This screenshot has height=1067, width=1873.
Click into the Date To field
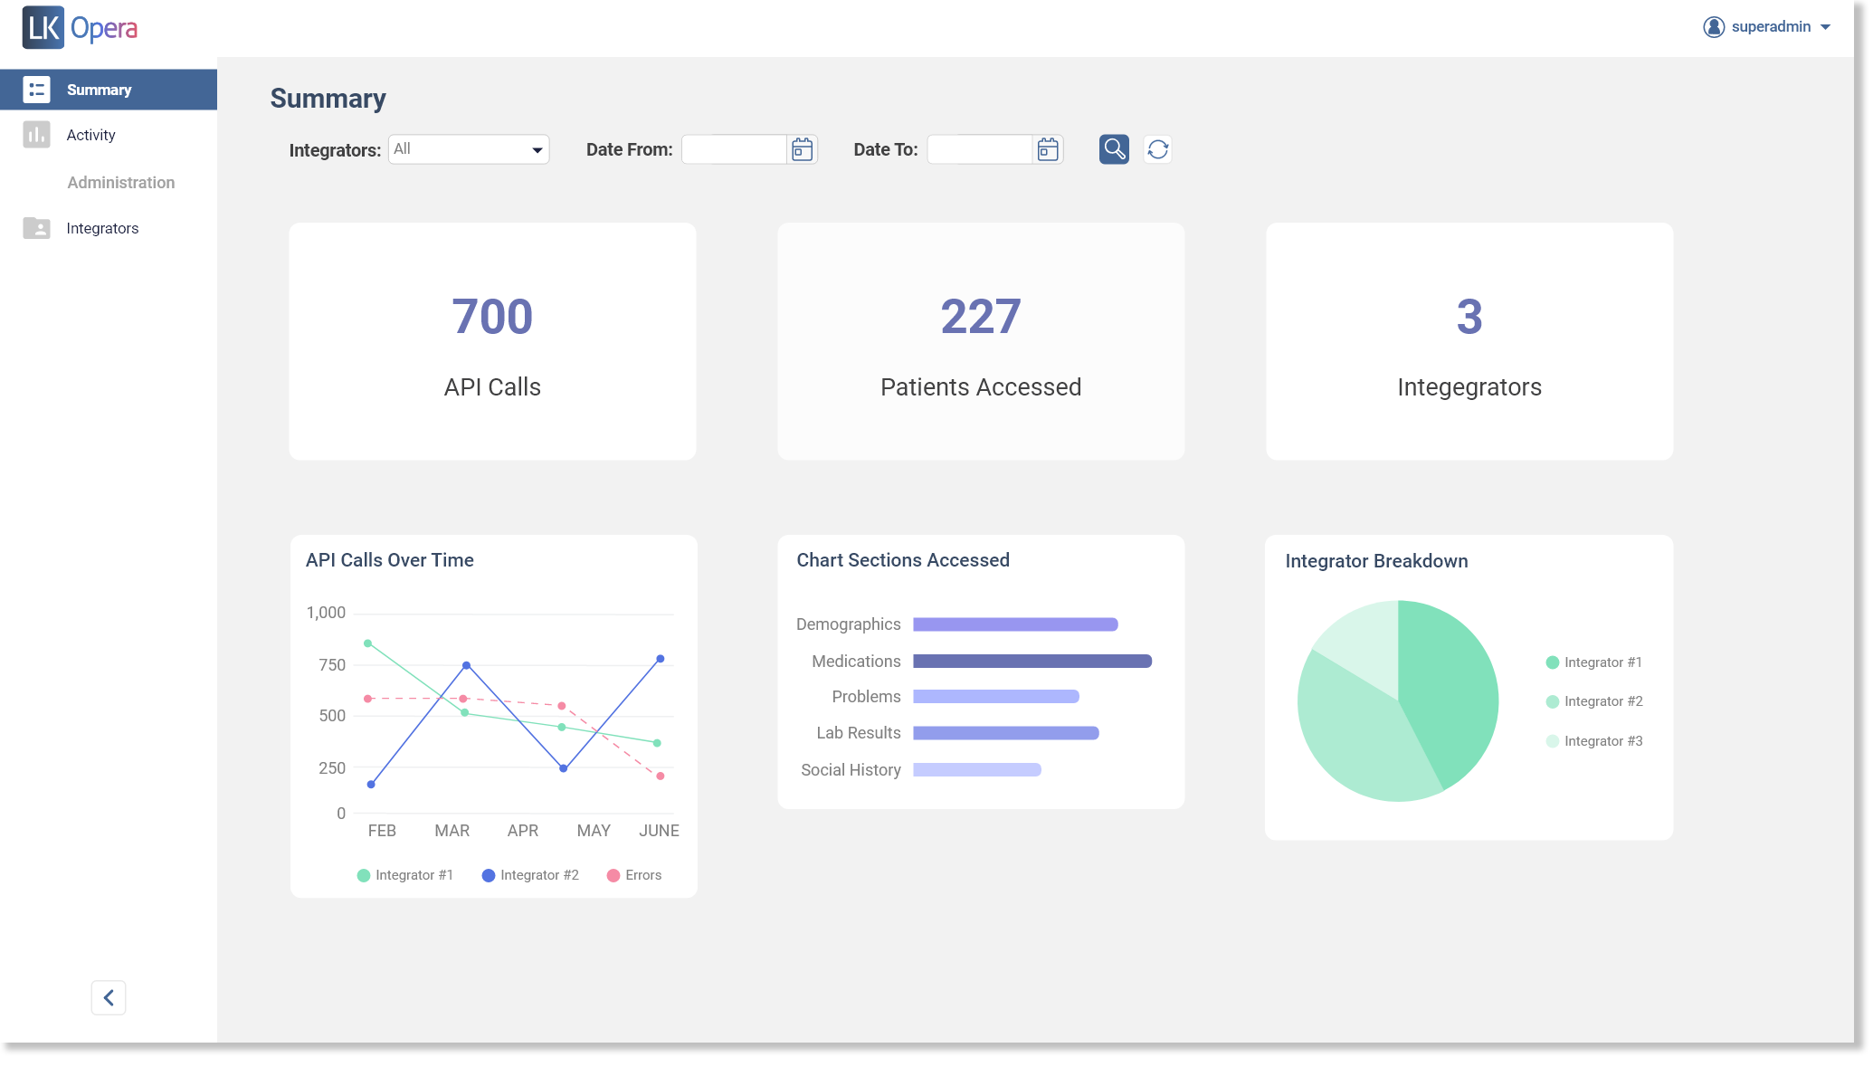981,149
